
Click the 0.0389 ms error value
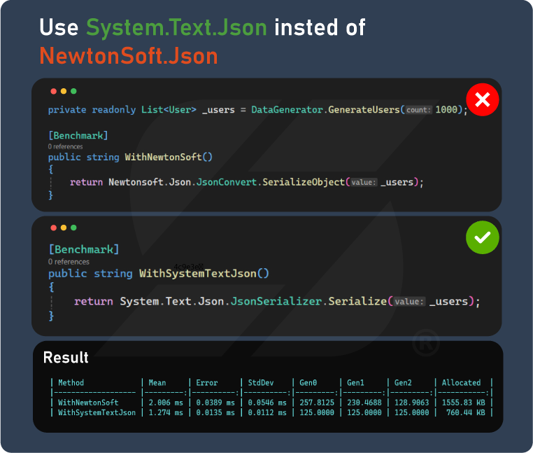tap(215, 403)
